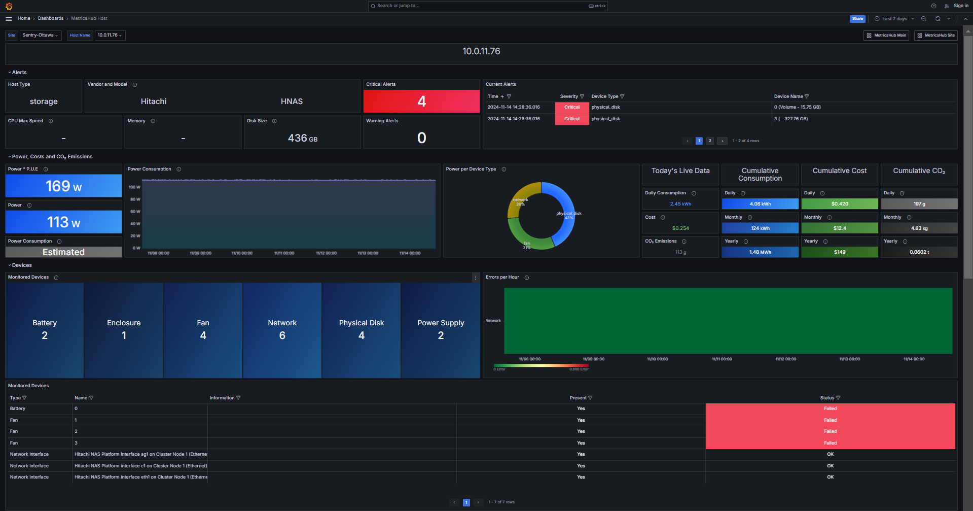
Task: Click the help question mark icon
Action: (933, 6)
